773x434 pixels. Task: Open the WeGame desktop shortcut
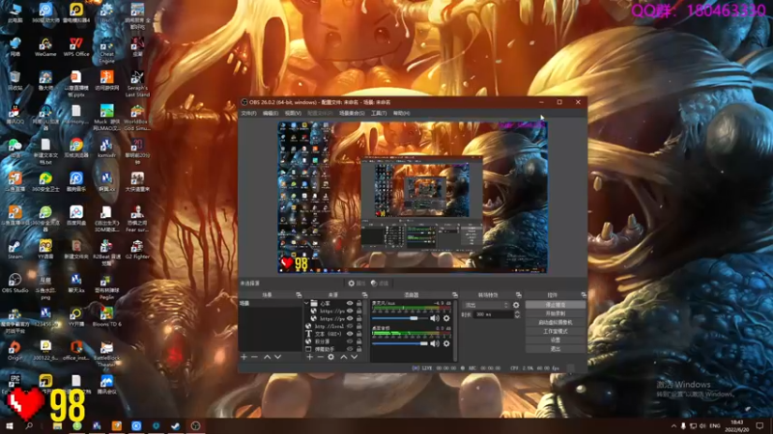point(45,47)
